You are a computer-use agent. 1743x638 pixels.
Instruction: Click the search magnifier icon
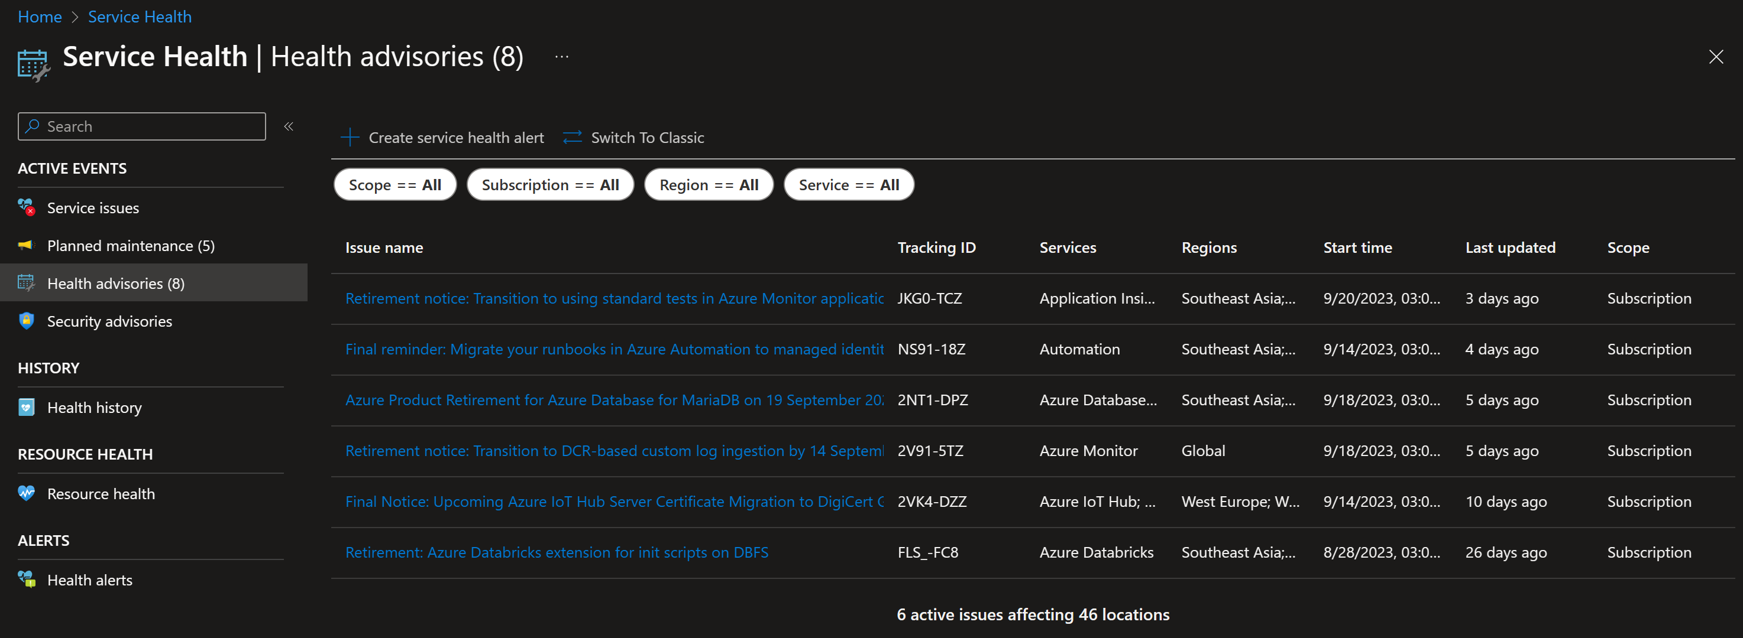click(32, 126)
